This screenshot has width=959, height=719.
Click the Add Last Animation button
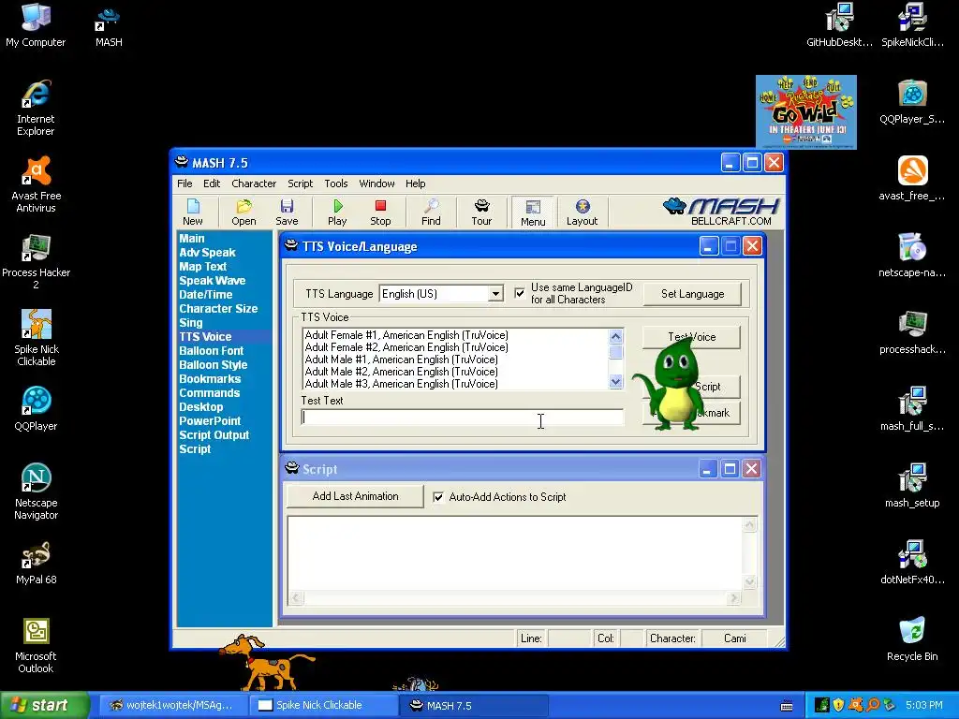click(355, 496)
